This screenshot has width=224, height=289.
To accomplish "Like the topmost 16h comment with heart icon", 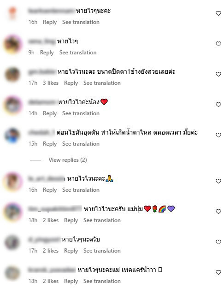I will point(218,13).
